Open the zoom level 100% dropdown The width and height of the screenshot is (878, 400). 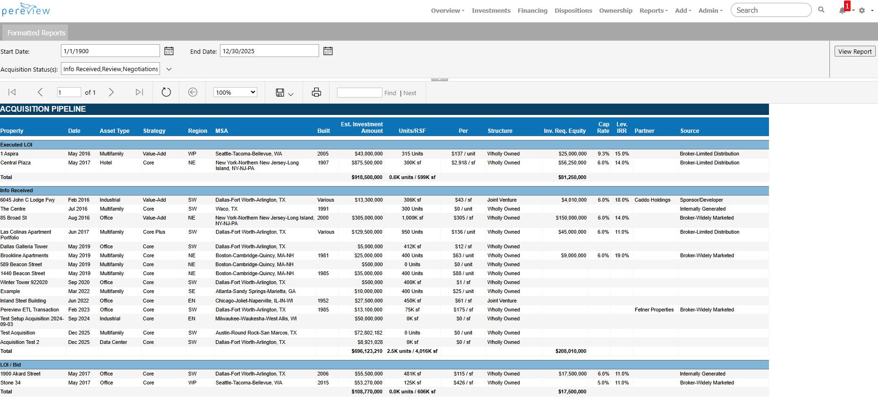coord(235,92)
